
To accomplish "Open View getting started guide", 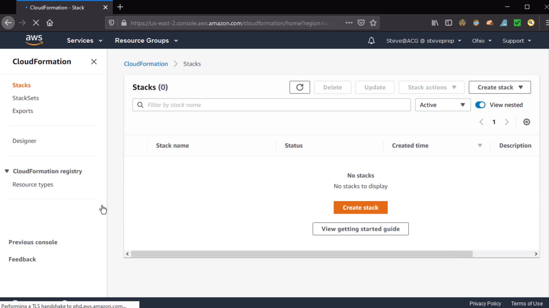I will pyautogui.click(x=360, y=229).
